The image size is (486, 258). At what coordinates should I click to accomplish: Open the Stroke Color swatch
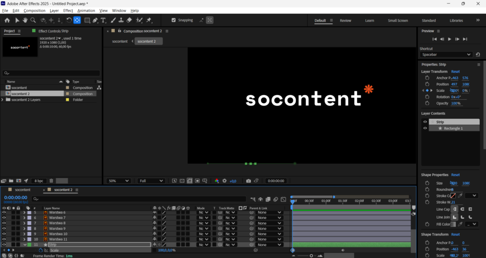[453, 196]
